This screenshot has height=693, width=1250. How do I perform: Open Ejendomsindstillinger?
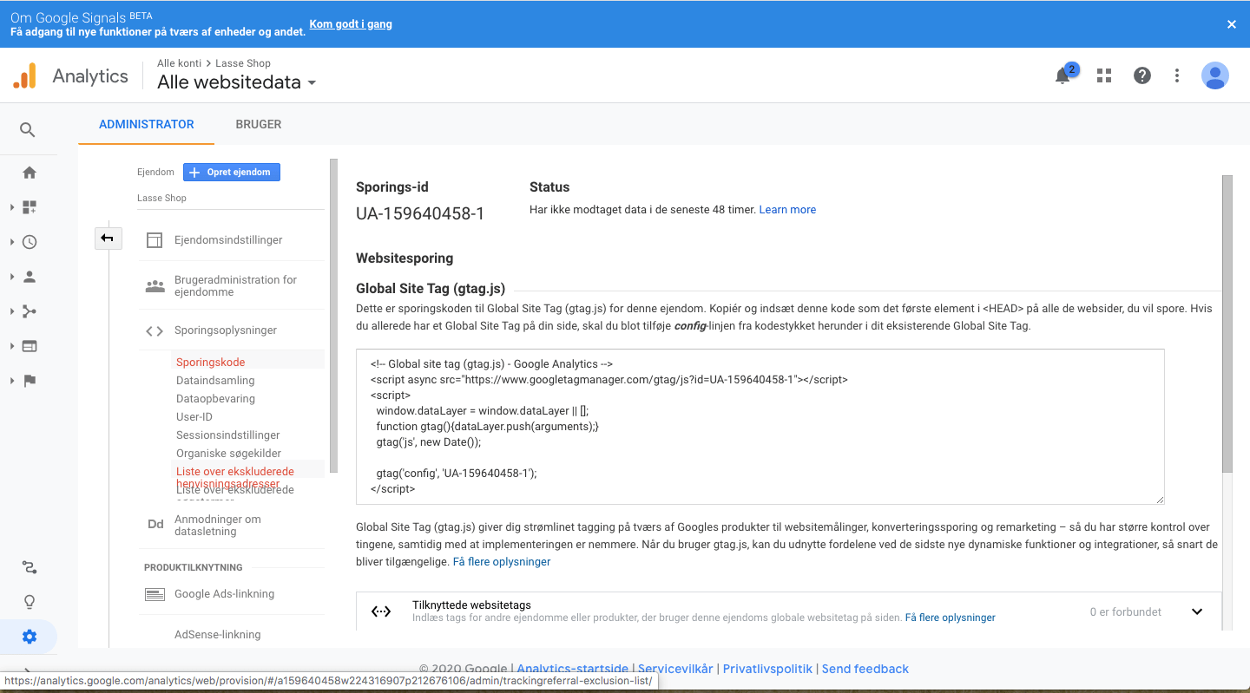coord(228,240)
